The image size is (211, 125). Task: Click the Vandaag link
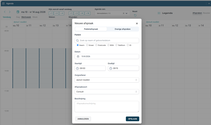click(x=7, y=17)
